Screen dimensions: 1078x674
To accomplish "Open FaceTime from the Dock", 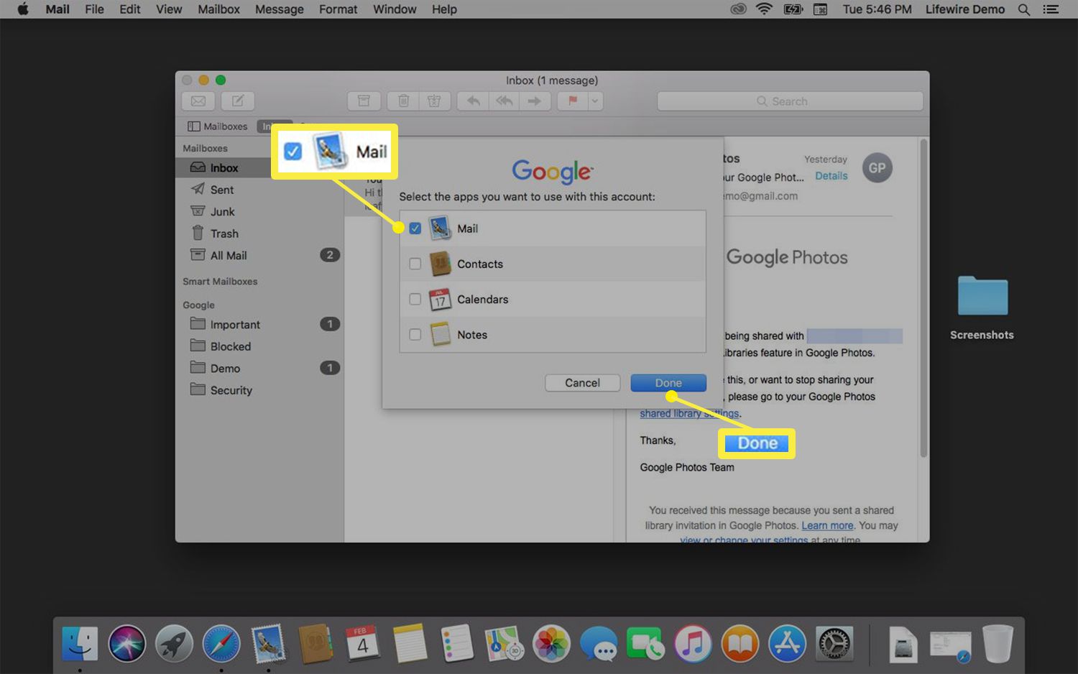I will tap(645, 643).
